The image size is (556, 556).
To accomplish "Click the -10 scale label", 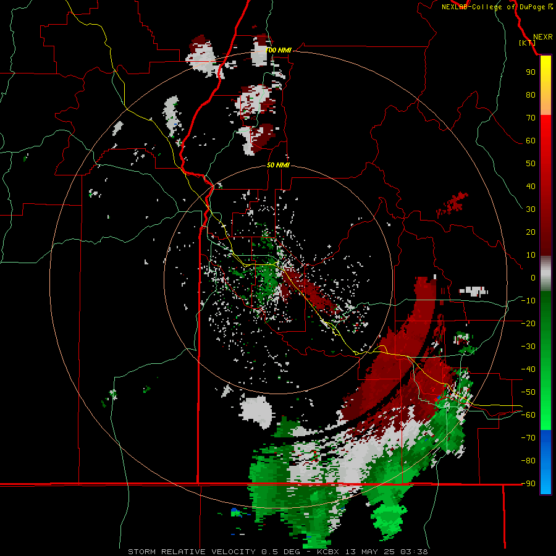I will pyautogui.click(x=528, y=301).
